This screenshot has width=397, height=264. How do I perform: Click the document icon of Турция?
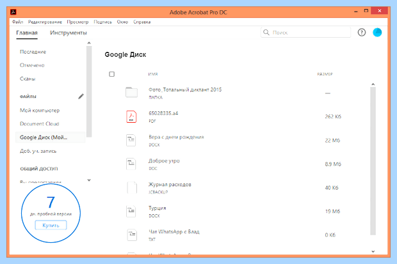point(131,211)
